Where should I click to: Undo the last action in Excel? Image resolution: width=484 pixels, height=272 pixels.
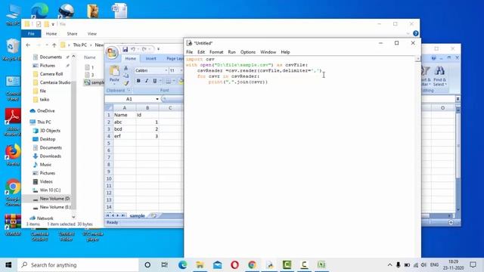133,49
